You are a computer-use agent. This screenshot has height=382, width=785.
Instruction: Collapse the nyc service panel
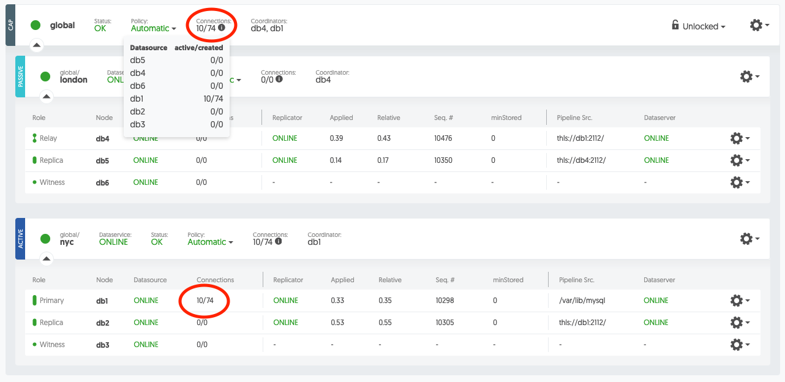tap(47, 259)
